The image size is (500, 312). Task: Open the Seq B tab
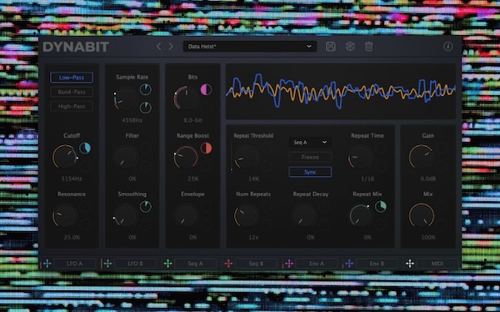[256, 264]
